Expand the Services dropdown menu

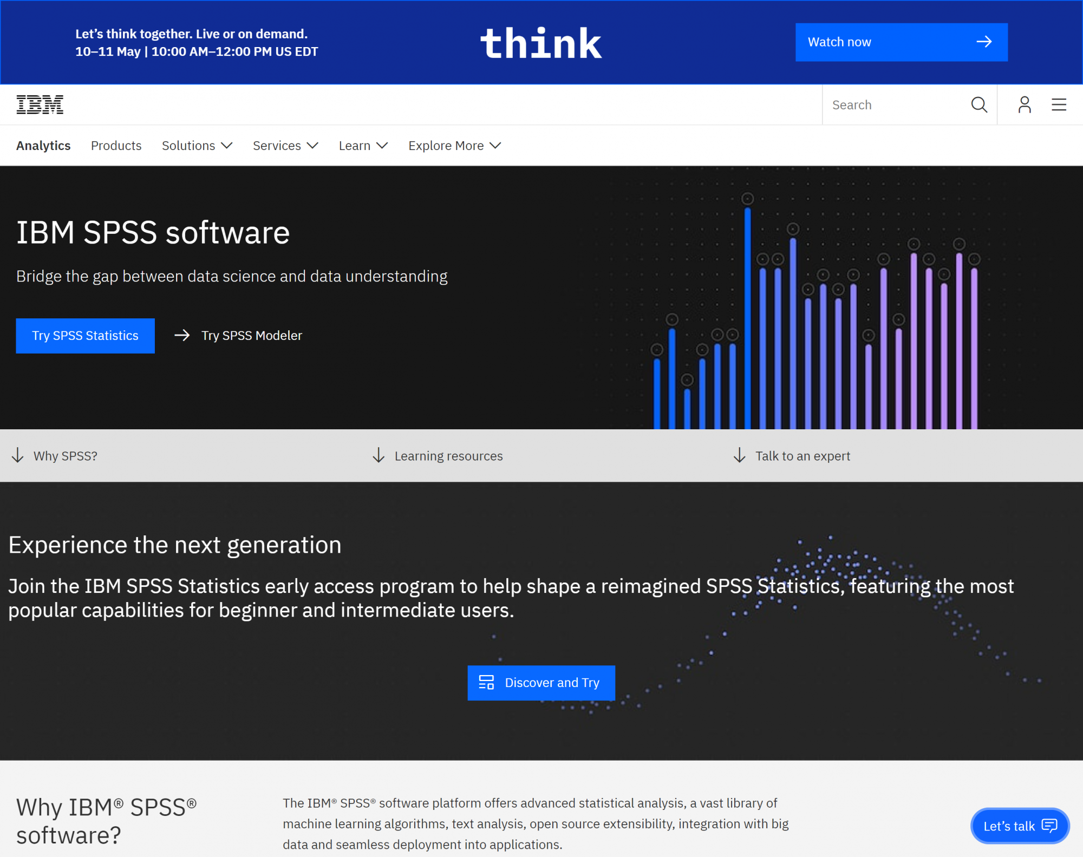point(285,145)
